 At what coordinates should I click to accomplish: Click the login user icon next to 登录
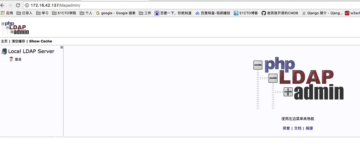(11, 59)
